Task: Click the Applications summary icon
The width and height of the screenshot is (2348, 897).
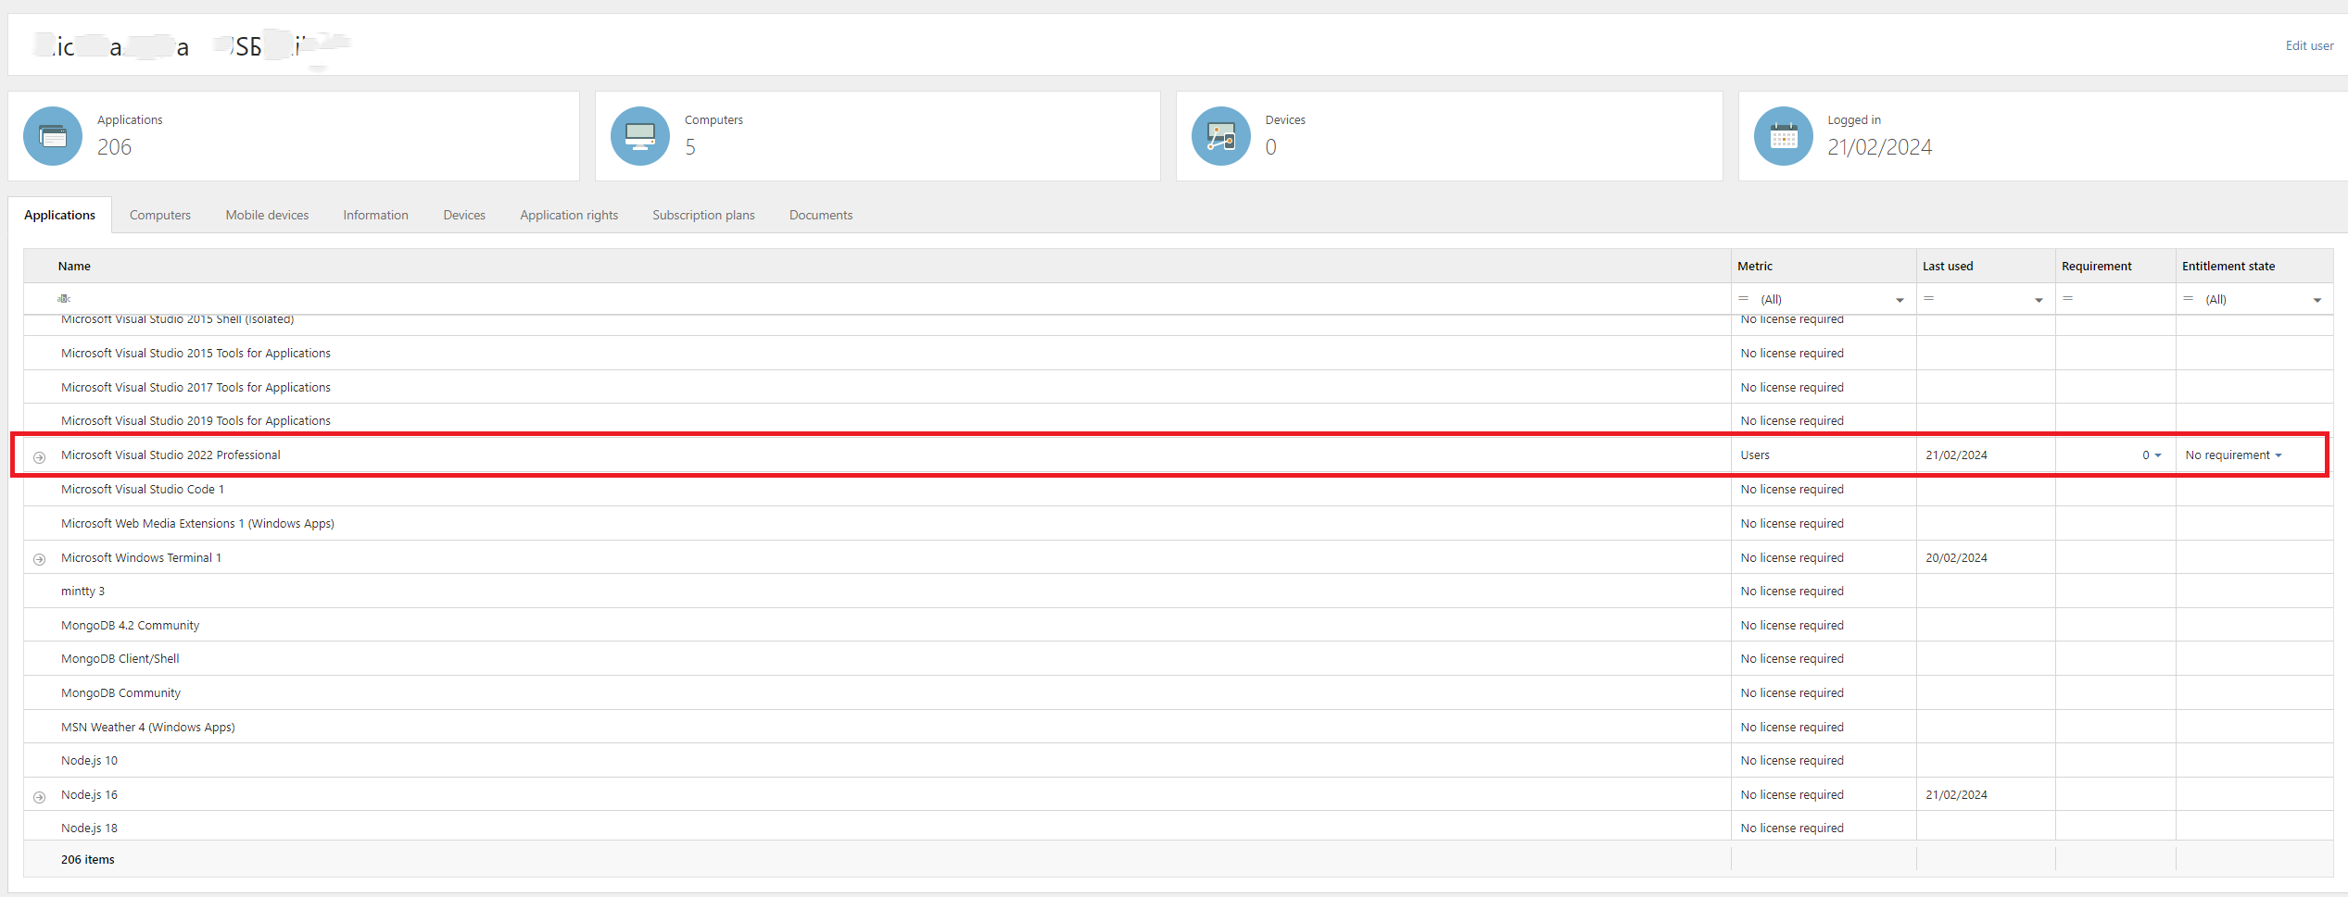Action: [53, 136]
